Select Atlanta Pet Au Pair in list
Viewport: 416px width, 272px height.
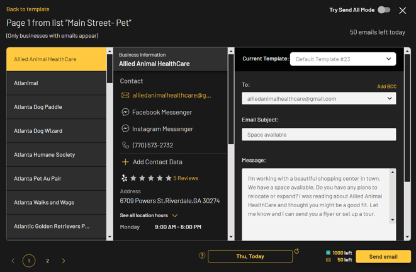click(x=56, y=179)
